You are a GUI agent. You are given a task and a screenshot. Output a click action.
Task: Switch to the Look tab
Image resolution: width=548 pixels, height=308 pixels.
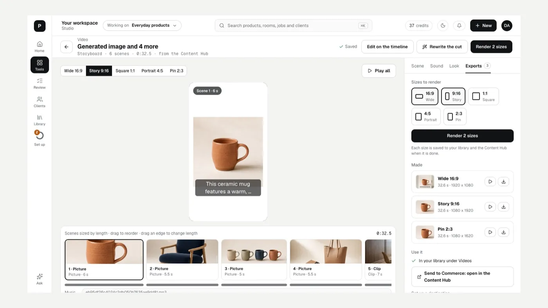pyautogui.click(x=454, y=66)
